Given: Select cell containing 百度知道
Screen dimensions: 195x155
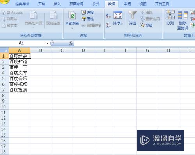Looking at the screenshot, I should tap(19, 61).
